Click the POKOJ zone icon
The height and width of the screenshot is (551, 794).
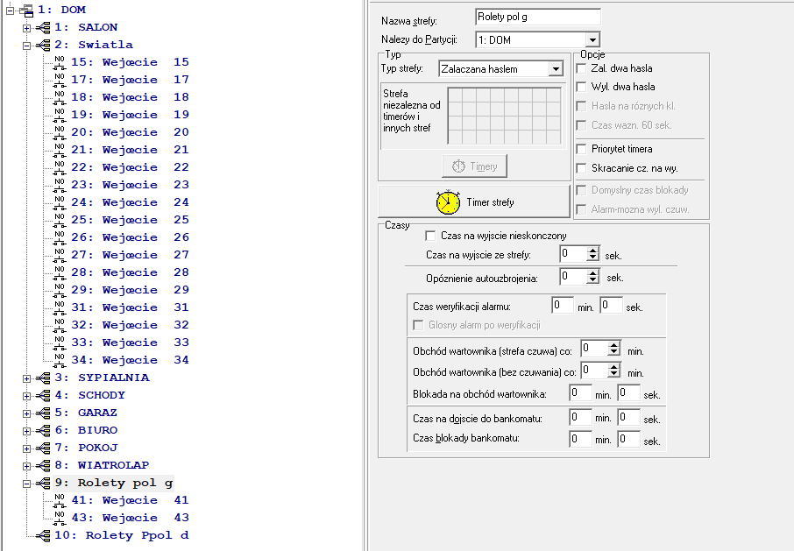[x=43, y=448]
